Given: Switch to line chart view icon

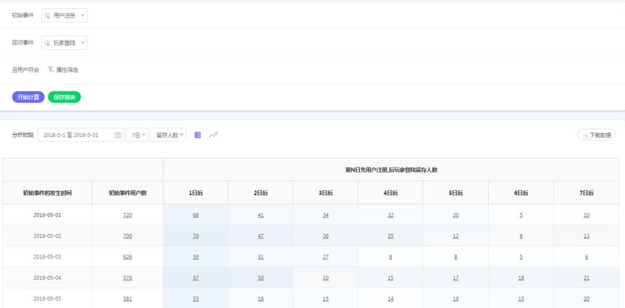Looking at the screenshot, I should tap(213, 135).
